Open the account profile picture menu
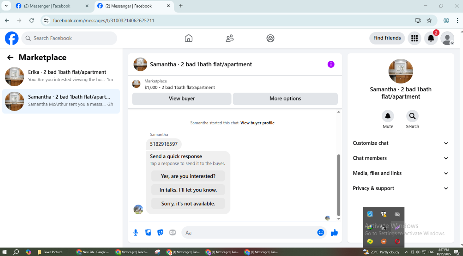Image resolution: width=463 pixels, height=256 pixels. tap(447, 38)
